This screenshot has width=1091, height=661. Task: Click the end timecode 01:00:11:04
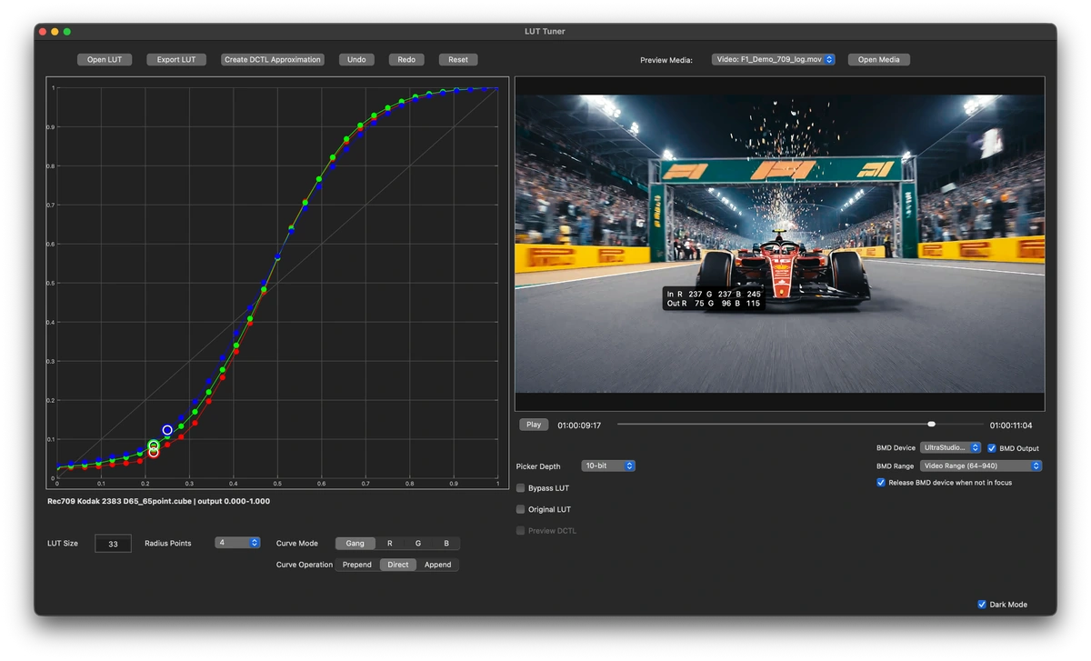point(1011,426)
